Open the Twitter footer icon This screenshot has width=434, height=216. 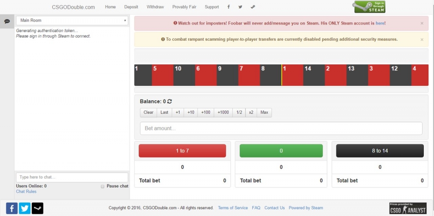pyautogui.click(x=25, y=208)
